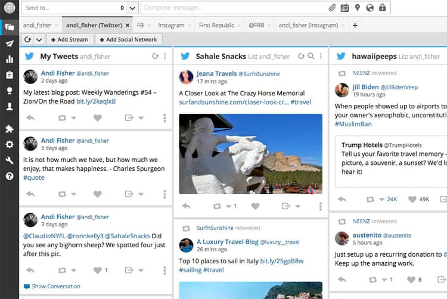This screenshot has width=447, height=299.
Task: Reply to the Weekly Wanderings tweet
Action: pyautogui.click(x=30, y=117)
